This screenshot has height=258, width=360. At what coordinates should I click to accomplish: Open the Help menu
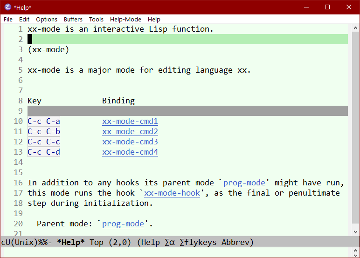tap(154, 19)
